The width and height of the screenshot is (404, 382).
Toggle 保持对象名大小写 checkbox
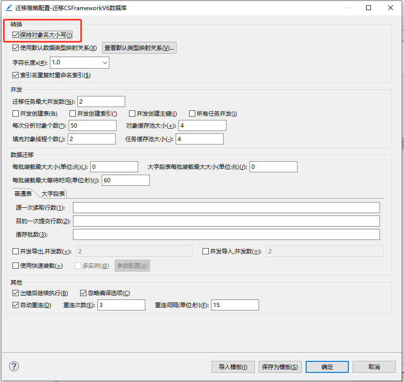coord(16,35)
